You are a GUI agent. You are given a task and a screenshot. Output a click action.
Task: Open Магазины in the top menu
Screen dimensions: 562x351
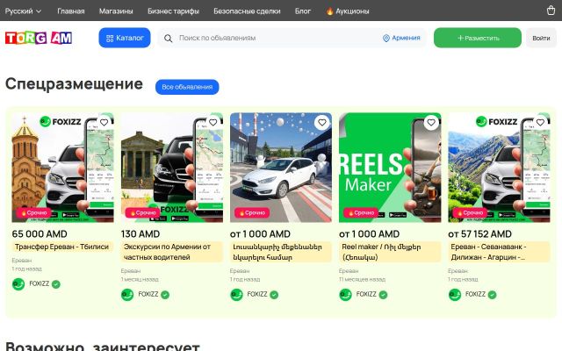[x=116, y=11]
